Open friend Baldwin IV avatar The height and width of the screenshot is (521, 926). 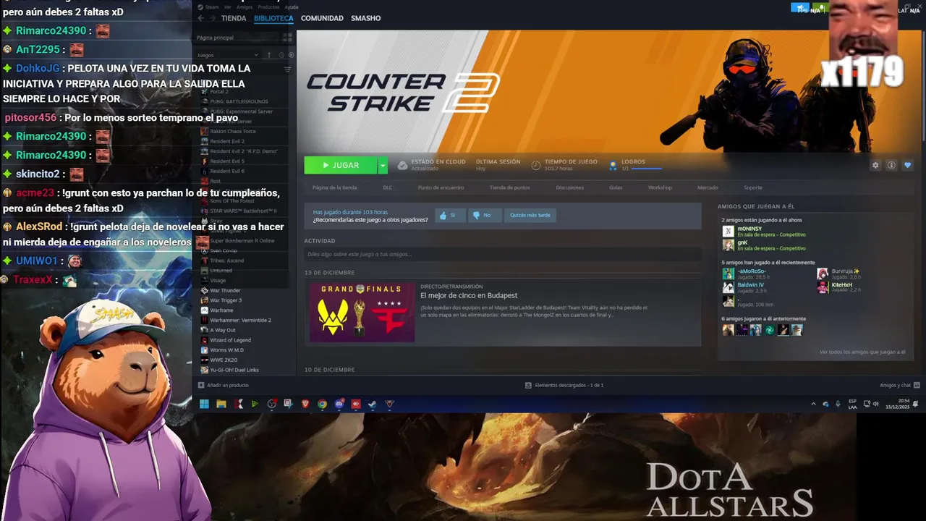coord(729,287)
